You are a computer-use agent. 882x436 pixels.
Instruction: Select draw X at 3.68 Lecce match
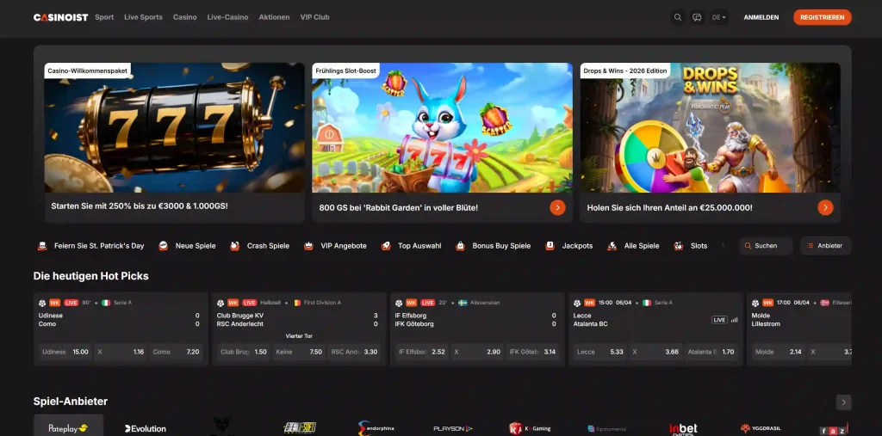point(655,352)
